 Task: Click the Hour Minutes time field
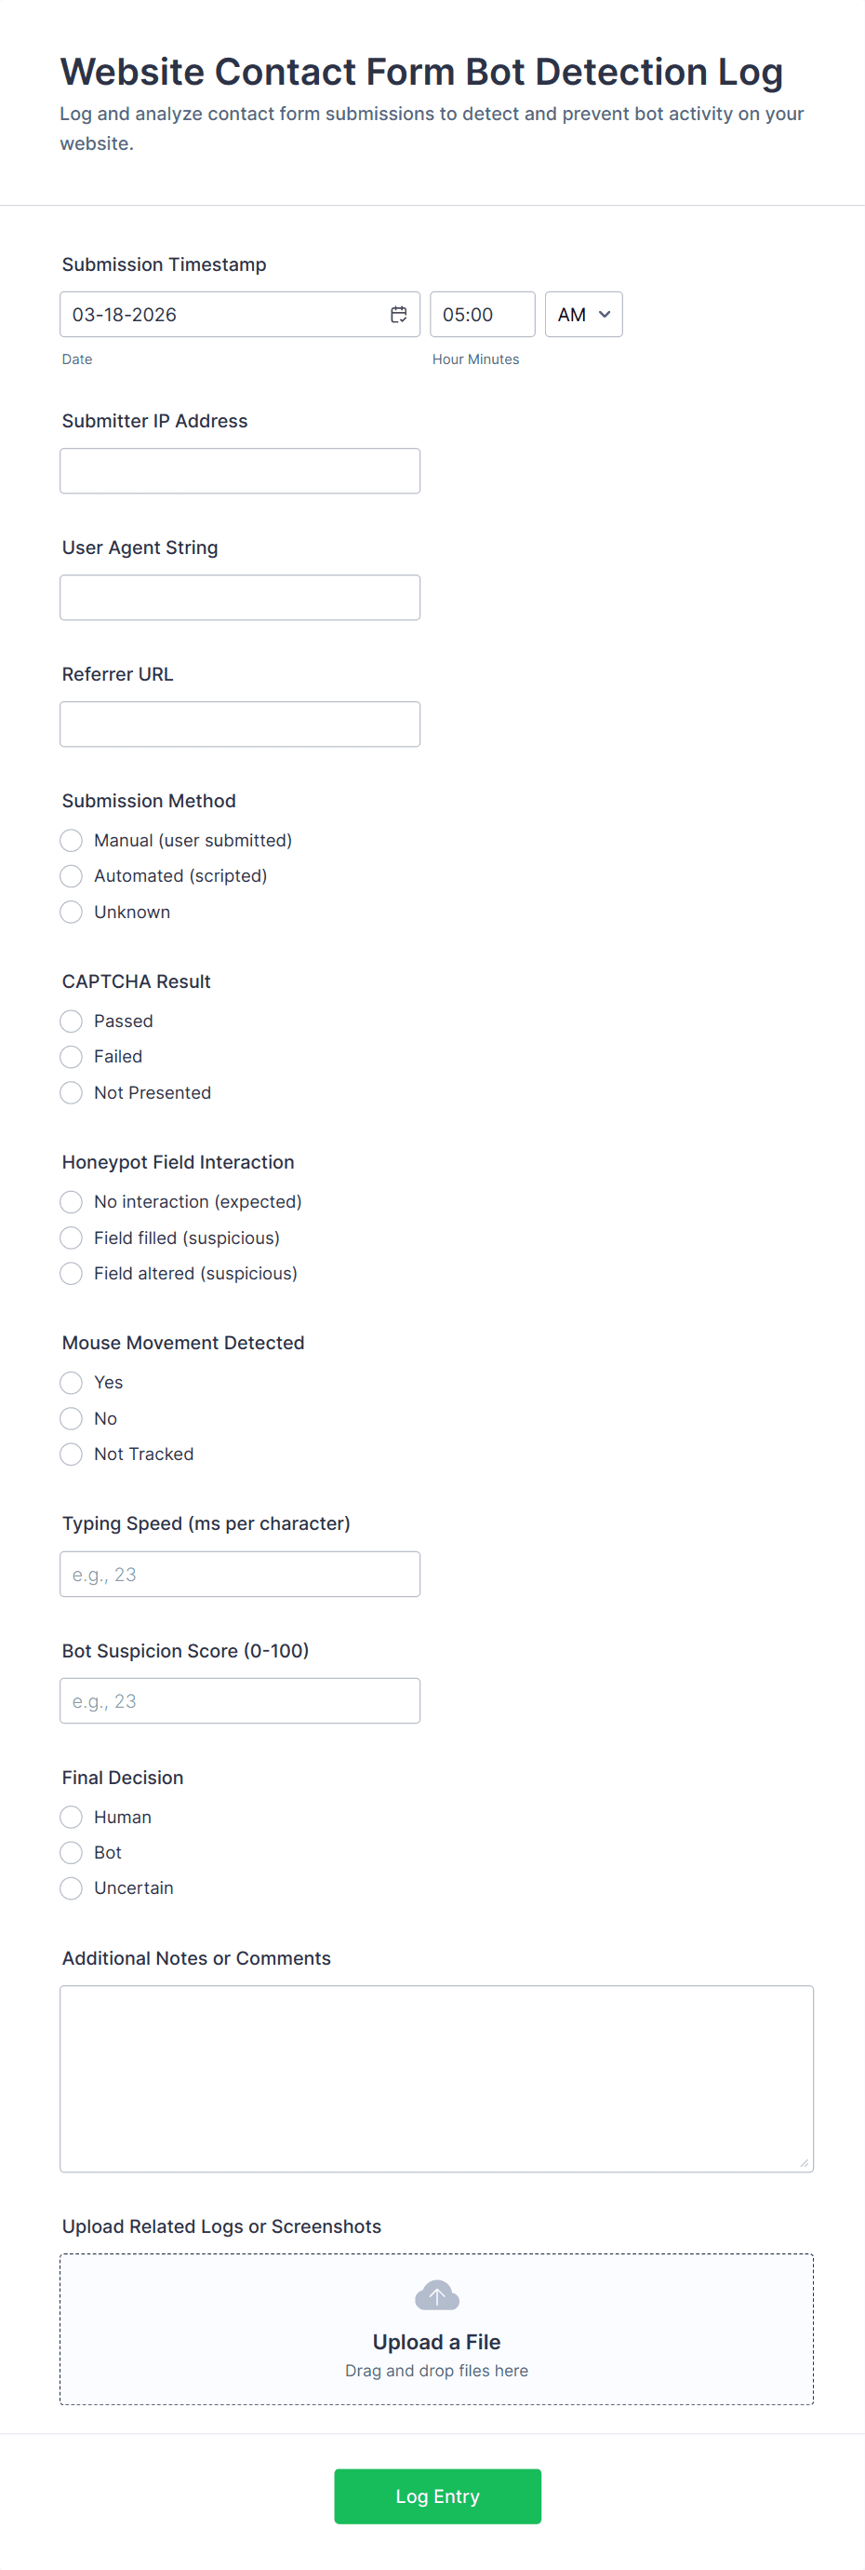pos(483,315)
